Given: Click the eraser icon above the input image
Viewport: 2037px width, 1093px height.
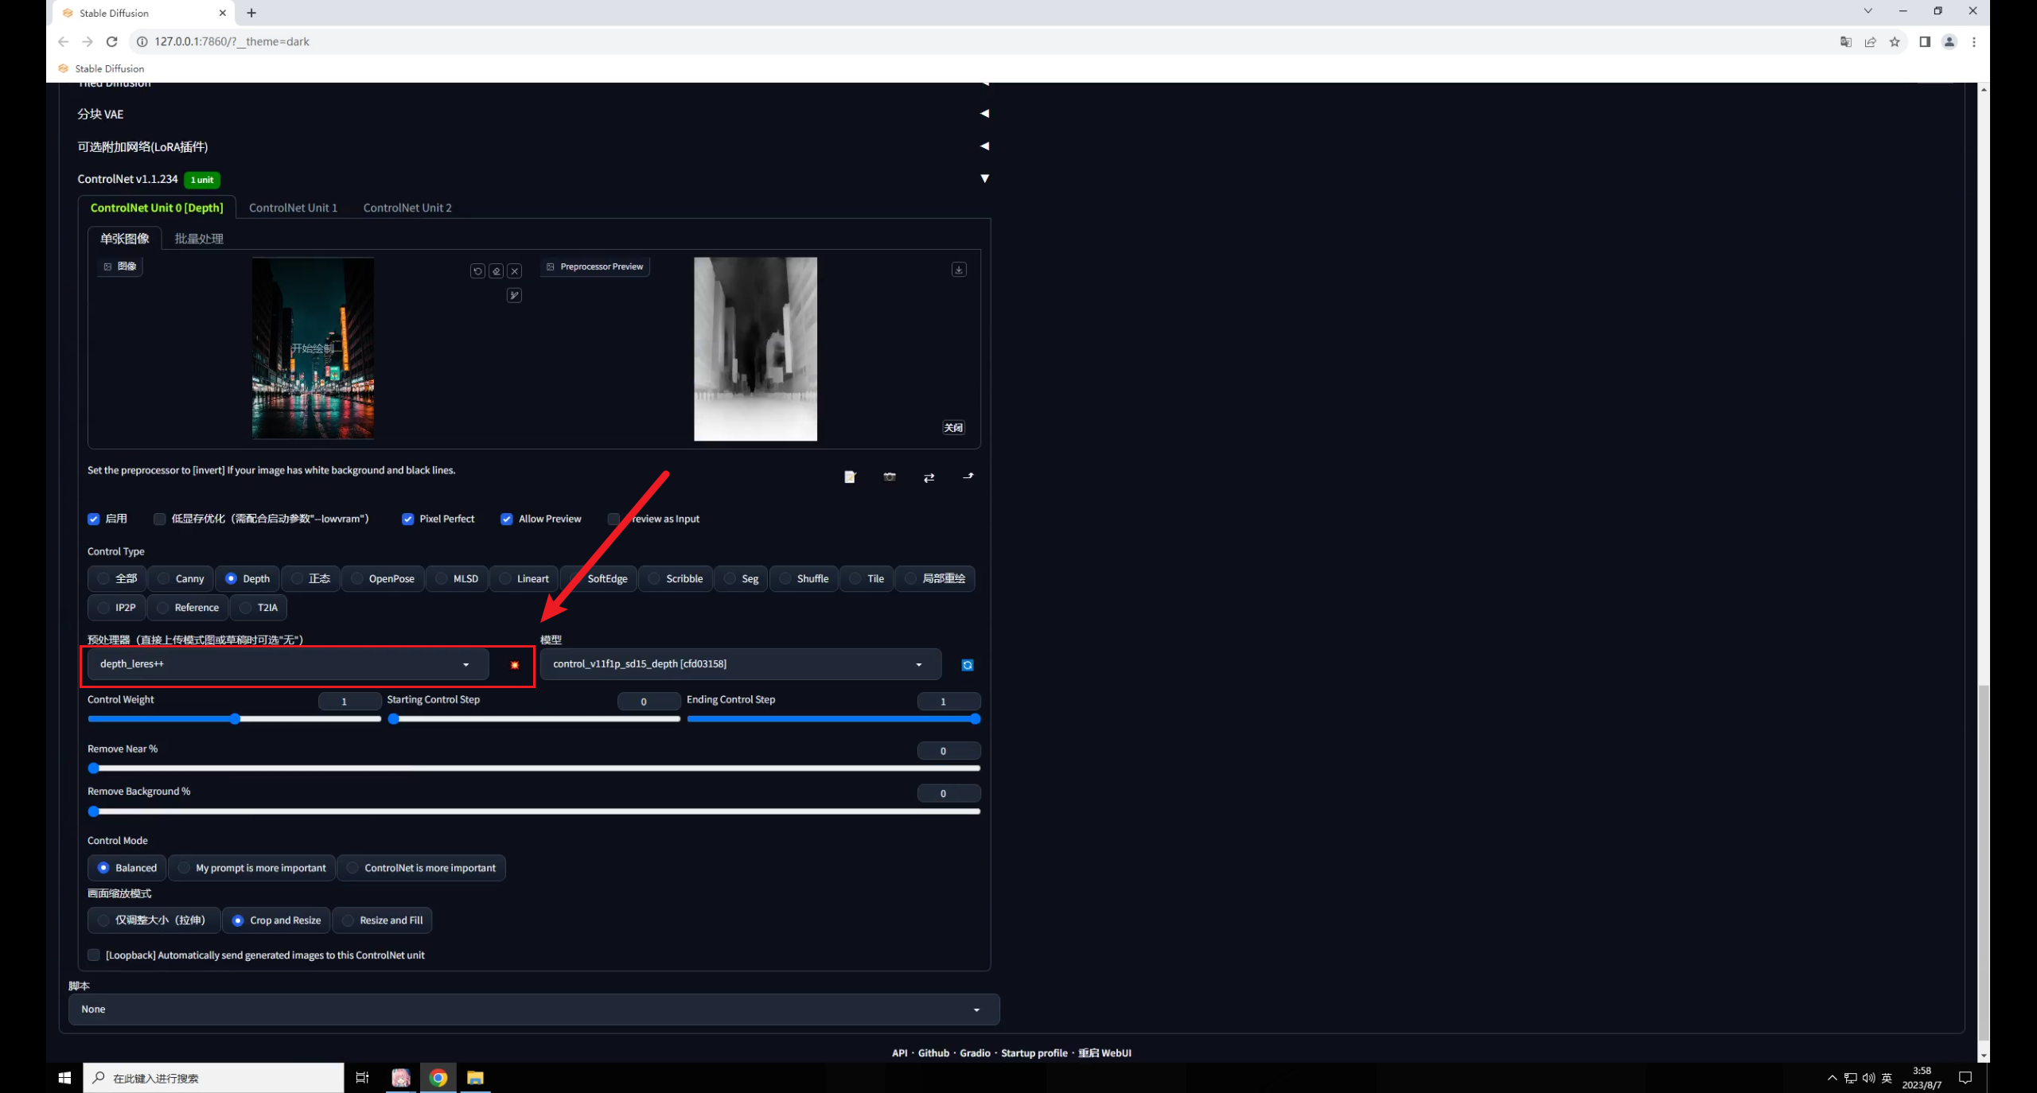Looking at the screenshot, I should [x=497, y=271].
